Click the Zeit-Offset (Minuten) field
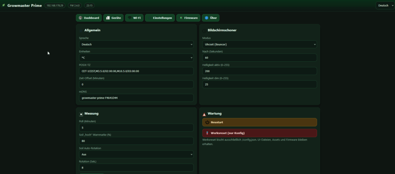Viewport: 395px width, 174px height. (136, 84)
